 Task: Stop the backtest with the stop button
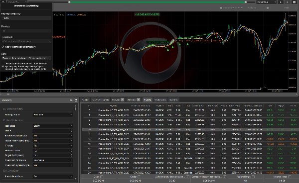point(288,2)
